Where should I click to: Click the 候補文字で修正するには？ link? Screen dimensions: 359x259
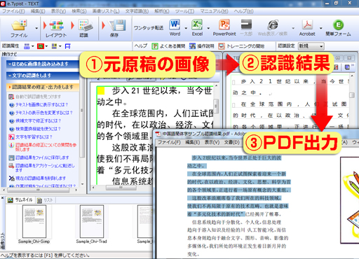[x=38, y=121]
